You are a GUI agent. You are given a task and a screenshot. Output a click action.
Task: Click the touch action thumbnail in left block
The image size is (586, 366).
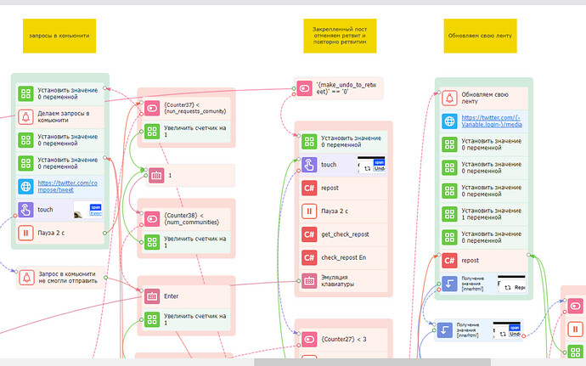[x=87, y=210]
